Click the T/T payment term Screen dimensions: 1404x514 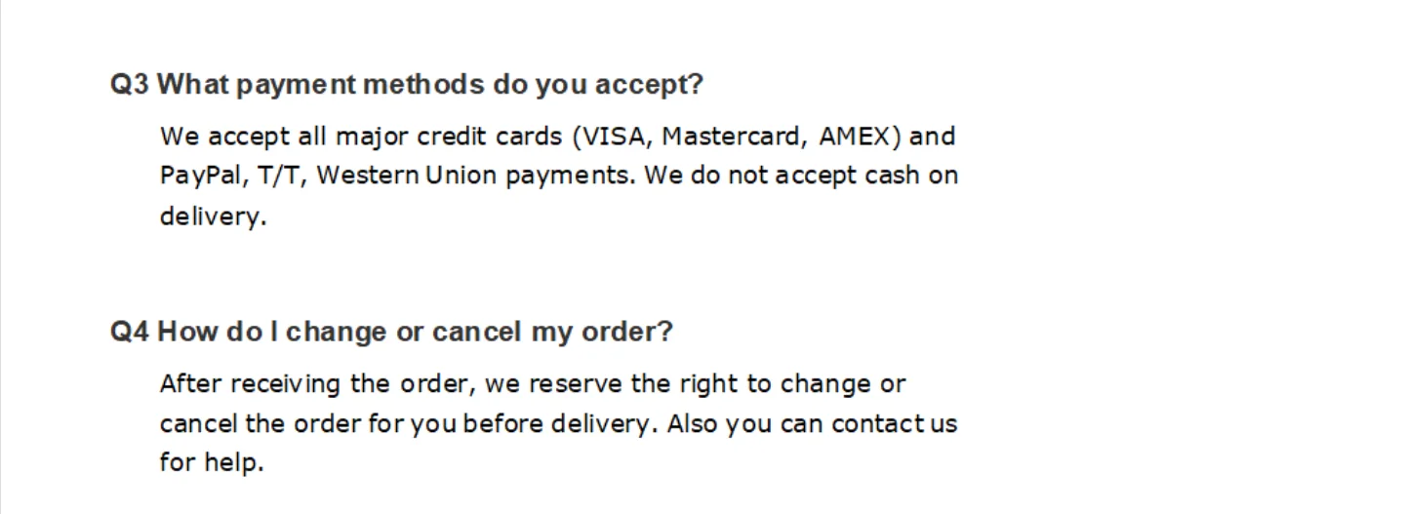[280, 177]
